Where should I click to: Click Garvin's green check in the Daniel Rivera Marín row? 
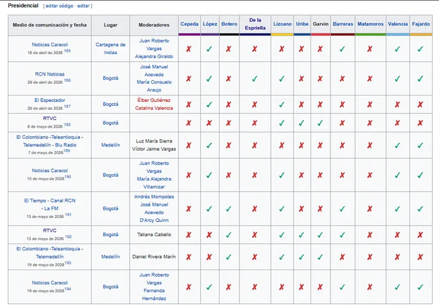tap(320, 257)
